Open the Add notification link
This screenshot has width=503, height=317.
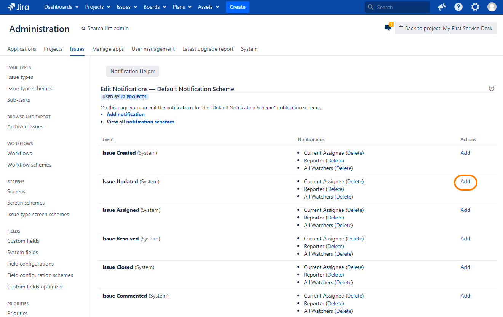[x=126, y=114]
